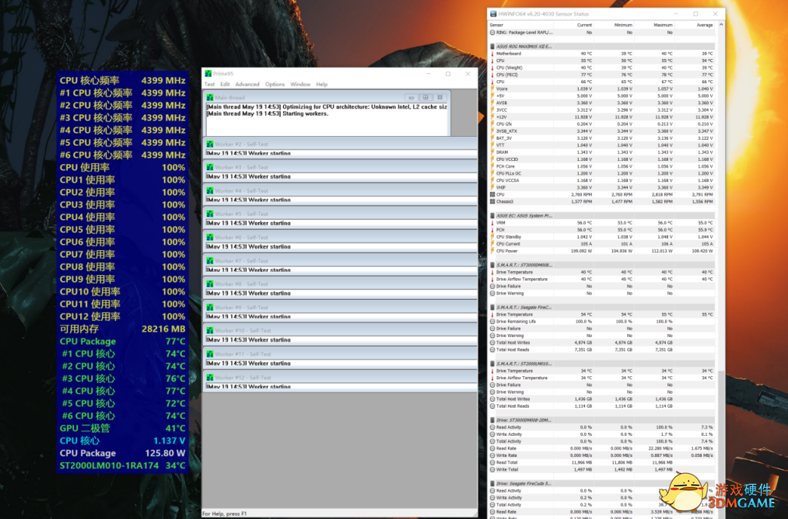This screenshot has height=519, width=788.
Task: Select the CPU Gfx voltage row
Action: tap(602, 124)
